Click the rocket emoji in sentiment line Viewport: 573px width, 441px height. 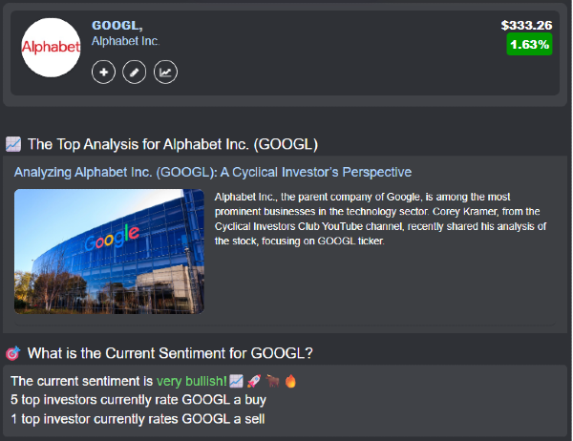pyautogui.click(x=254, y=381)
